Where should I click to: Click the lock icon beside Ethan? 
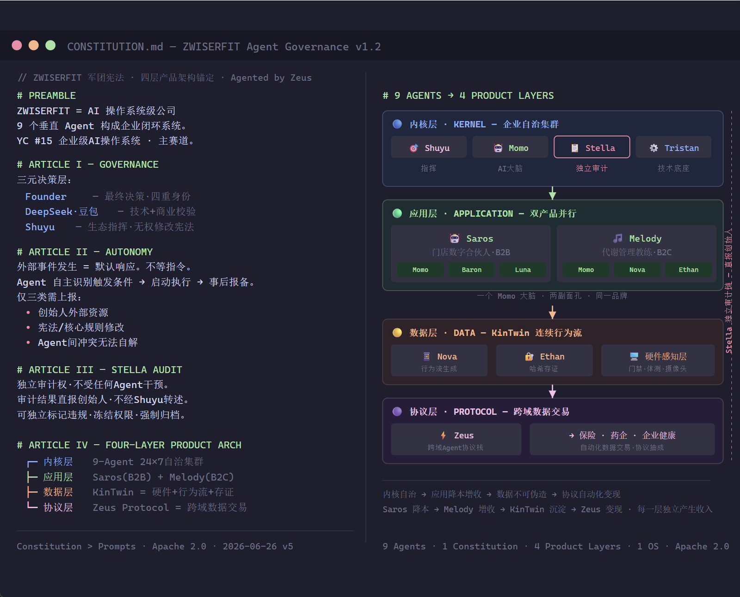529,357
